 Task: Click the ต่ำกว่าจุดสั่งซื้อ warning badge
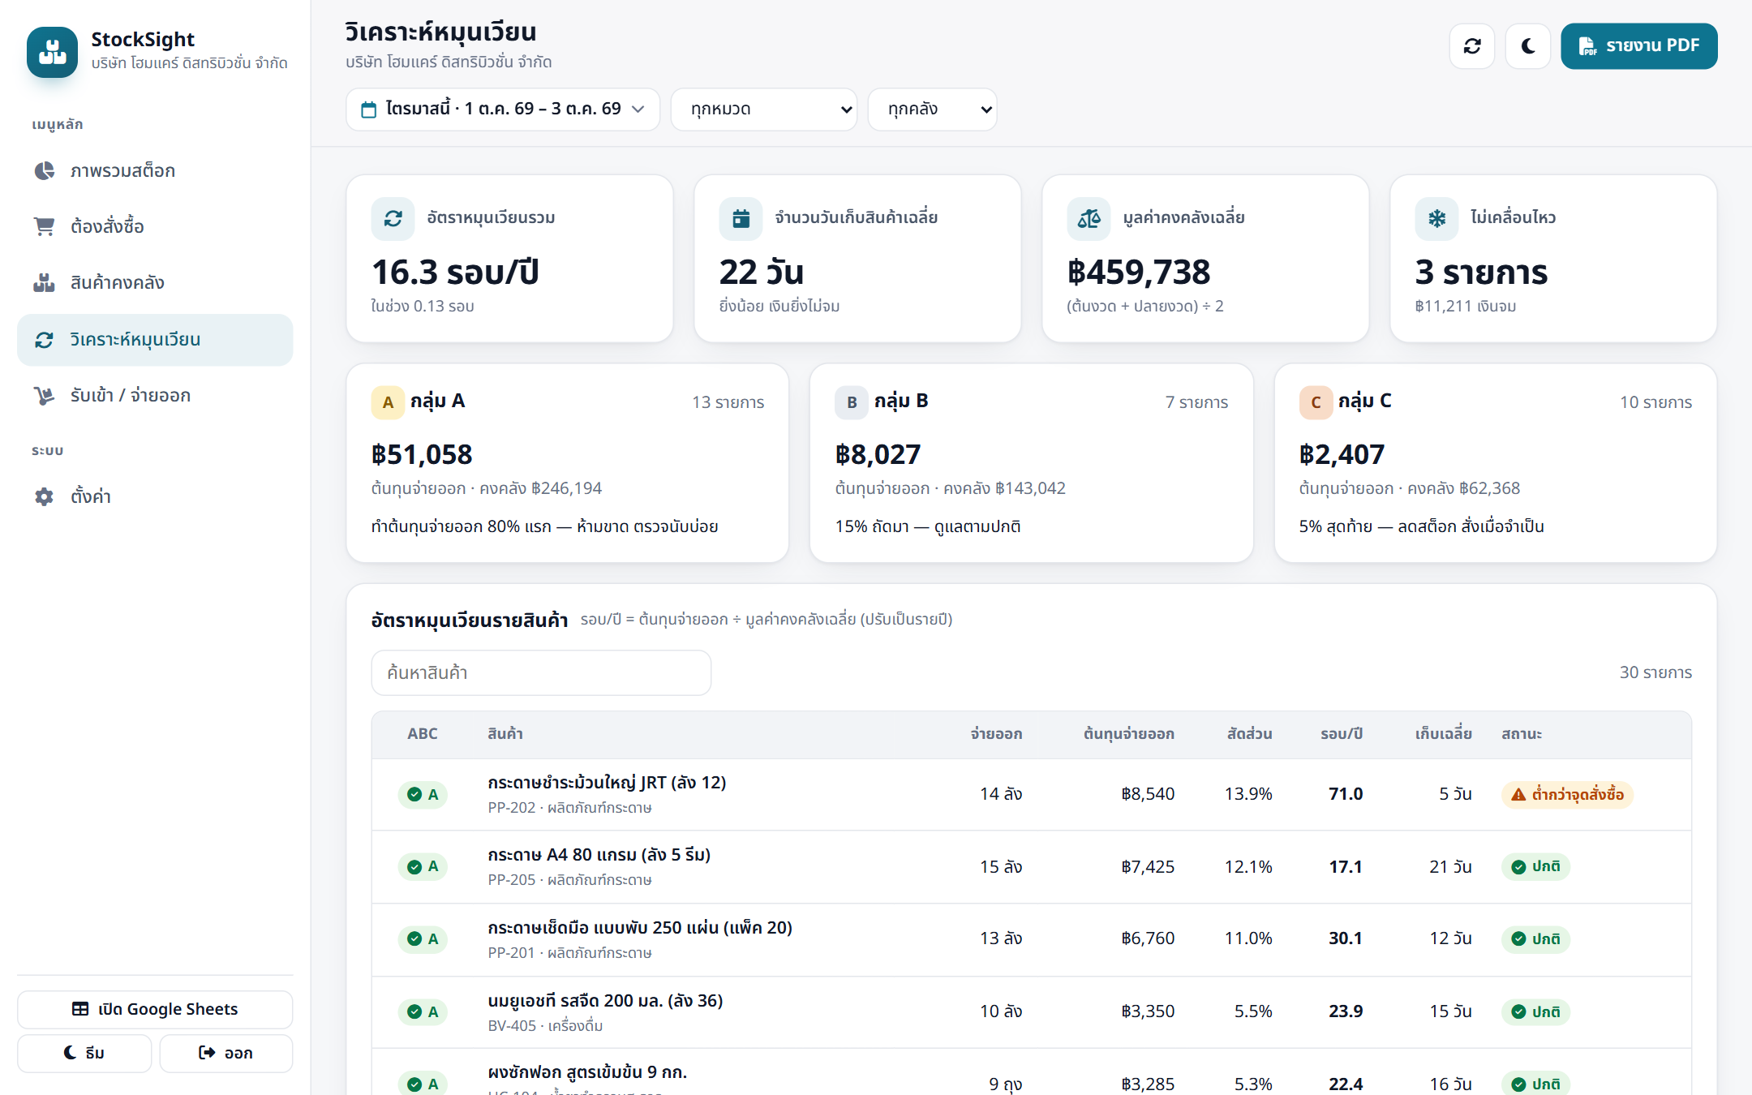pyautogui.click(x=1567, y=794)
